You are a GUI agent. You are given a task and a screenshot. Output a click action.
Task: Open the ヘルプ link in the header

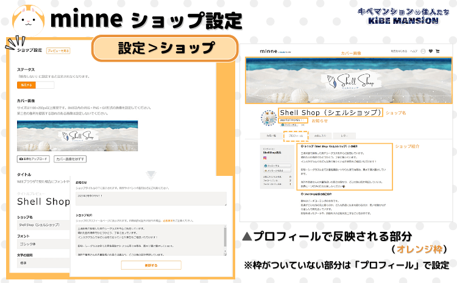pos(414,51)
